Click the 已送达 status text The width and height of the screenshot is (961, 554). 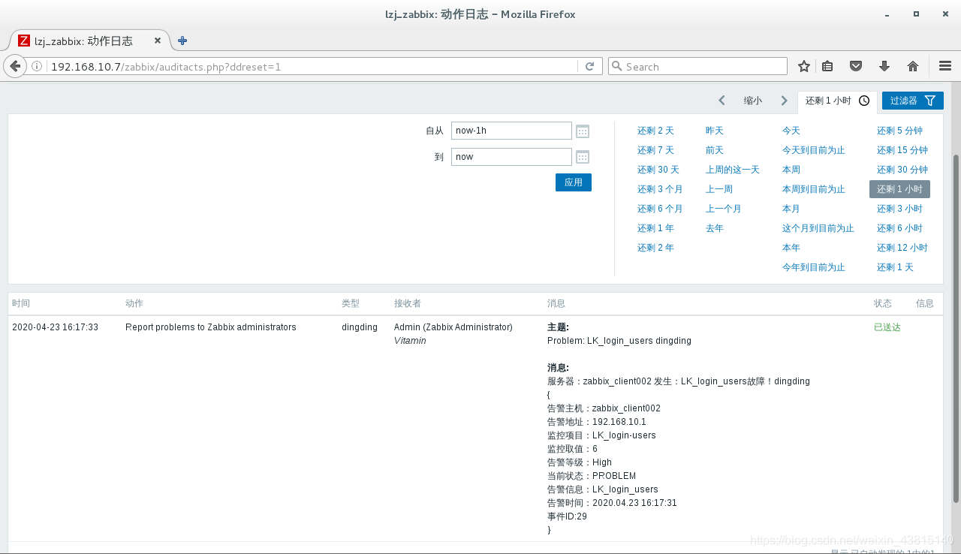[x=887, y=327]
